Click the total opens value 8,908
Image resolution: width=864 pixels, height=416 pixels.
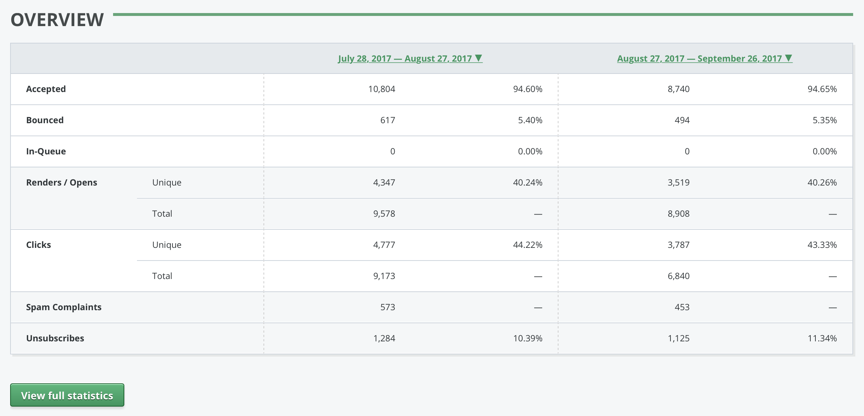(x=678, y=214)
